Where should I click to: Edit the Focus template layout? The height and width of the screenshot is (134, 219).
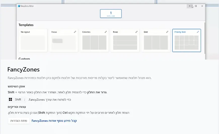pyautogui.click(x=75, y=32)
